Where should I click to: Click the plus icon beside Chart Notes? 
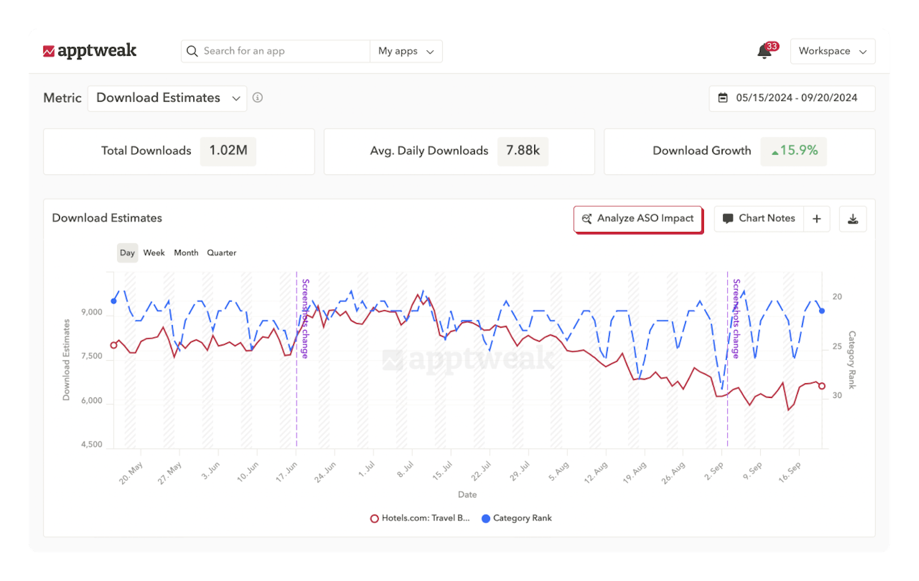[x=817, y=219]
